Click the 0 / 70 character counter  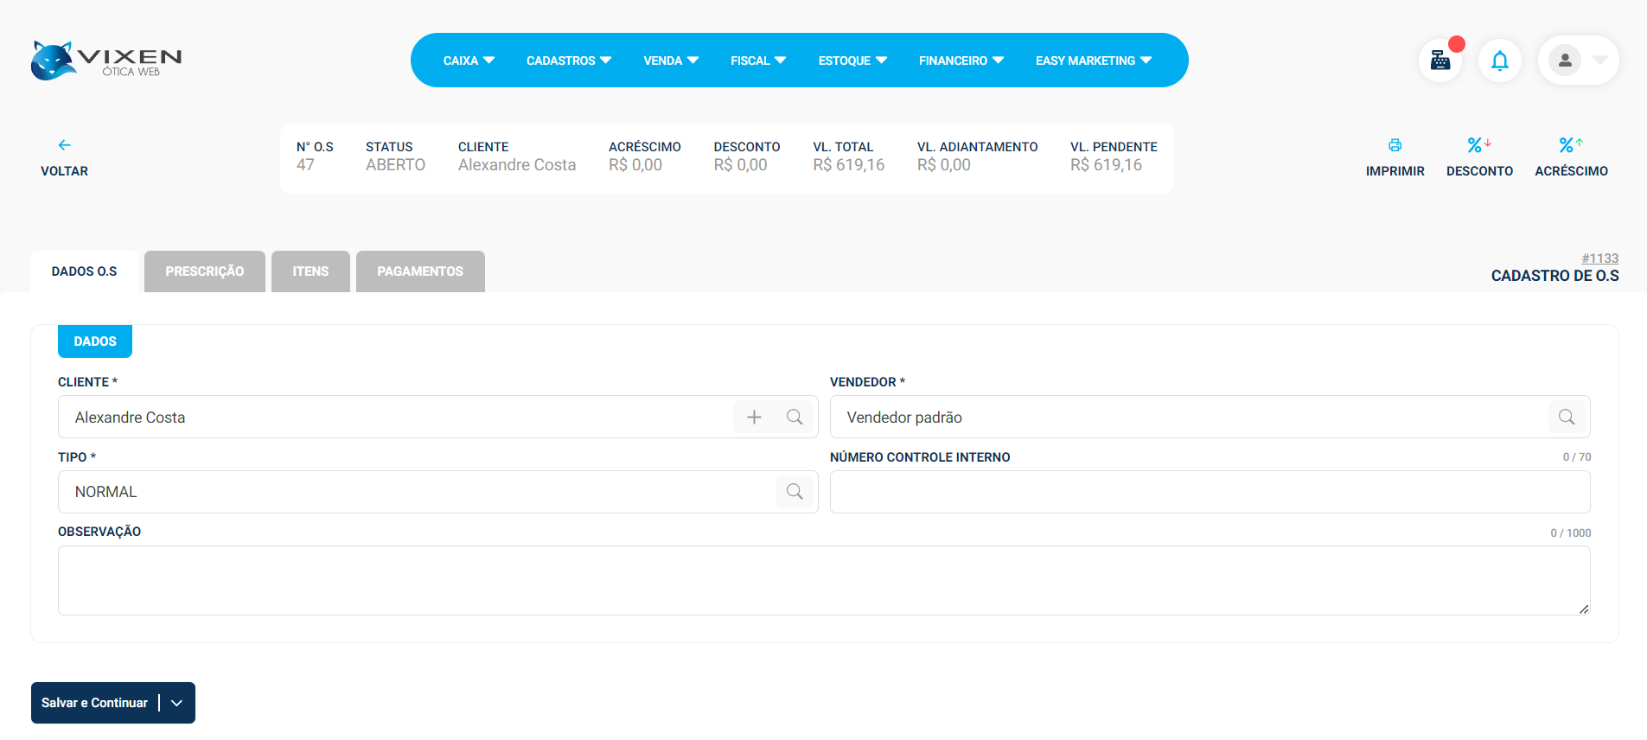1577,456
